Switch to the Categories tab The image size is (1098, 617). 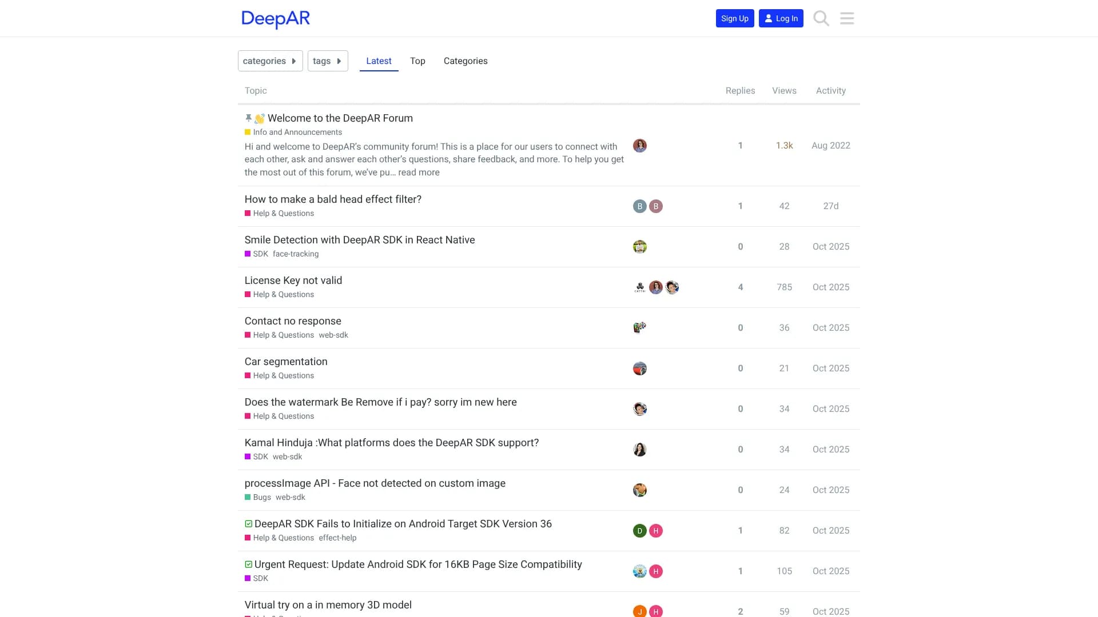[x=466, y=61]
